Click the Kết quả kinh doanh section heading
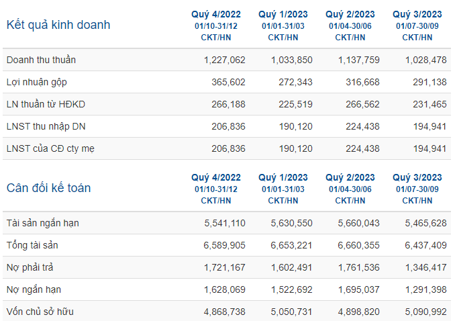 58,25
